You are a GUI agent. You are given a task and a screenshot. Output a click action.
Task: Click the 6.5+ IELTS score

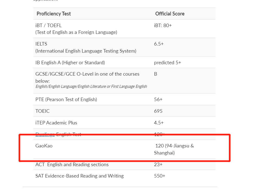coord(159,44)
